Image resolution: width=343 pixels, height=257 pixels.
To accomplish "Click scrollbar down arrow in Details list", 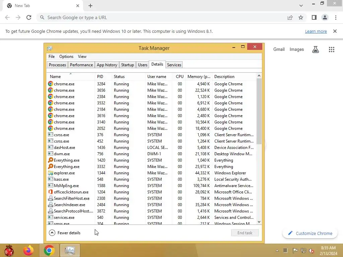I will (259, 222).
